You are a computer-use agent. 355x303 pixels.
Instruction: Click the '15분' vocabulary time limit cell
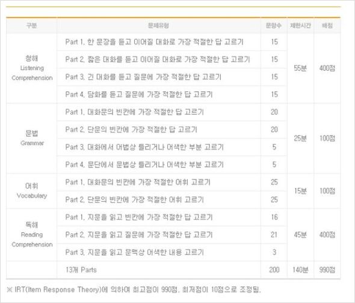pyautogui.click(x=300, y=191)
